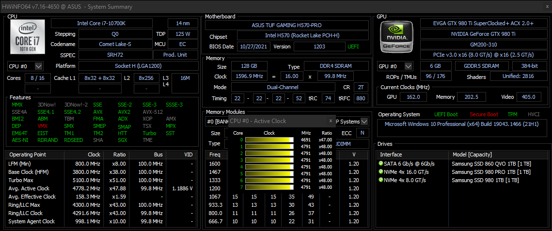Click the status icon for Samsung SSD 980 PRO
Viewport: 552px width, 231px height.
(x=381, y=172)
